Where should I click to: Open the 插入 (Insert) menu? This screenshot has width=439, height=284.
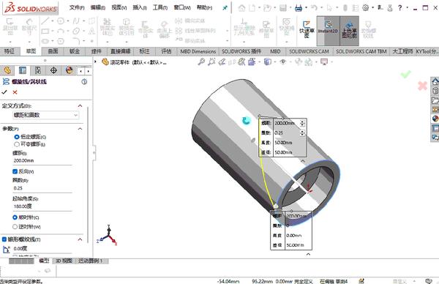[140, 7]
